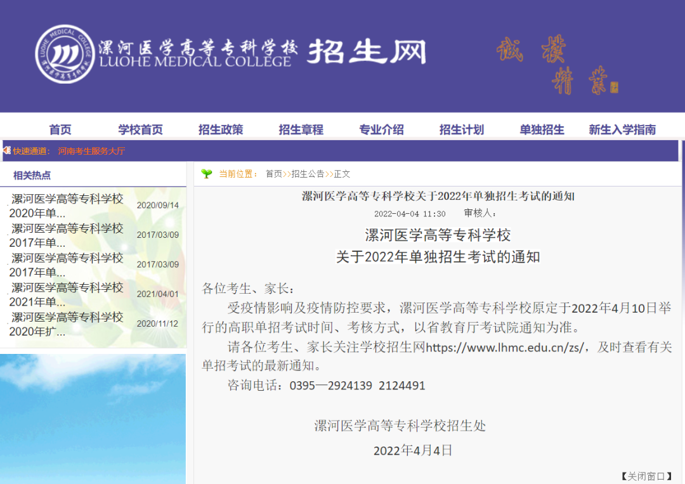Switch to the 单独招生 navigation tab
This screenshot has width=685, height=484.
(x=542, y=129)
